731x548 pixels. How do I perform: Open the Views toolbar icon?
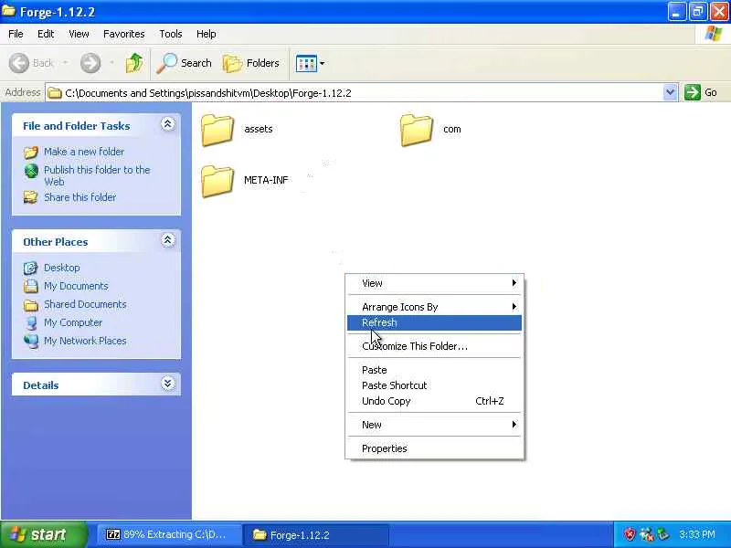(306, 63)
